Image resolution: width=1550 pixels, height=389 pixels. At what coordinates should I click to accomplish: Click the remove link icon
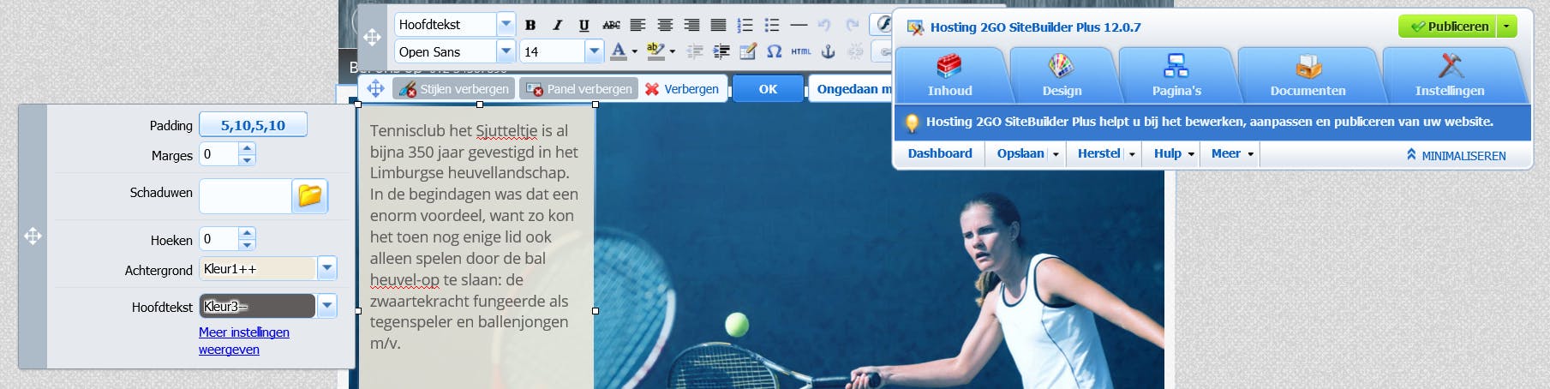click(x=854, y=51)
